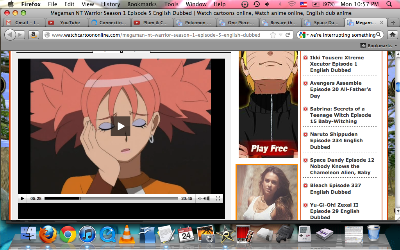The width and height of the screenshot is (400, 250).
Task: Open iPhoto from the Dock
Action: pos(205,234)
